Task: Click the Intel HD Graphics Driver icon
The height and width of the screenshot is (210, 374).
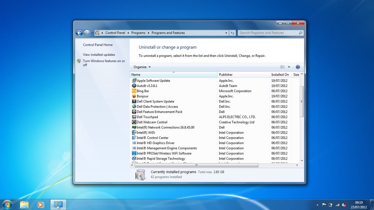Action: (x=134, y=143)
